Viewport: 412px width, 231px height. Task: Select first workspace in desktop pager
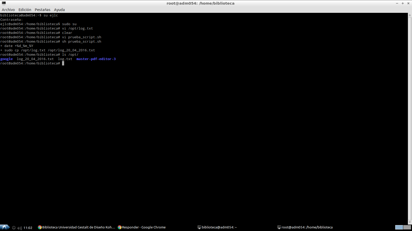tap(399, 227)
